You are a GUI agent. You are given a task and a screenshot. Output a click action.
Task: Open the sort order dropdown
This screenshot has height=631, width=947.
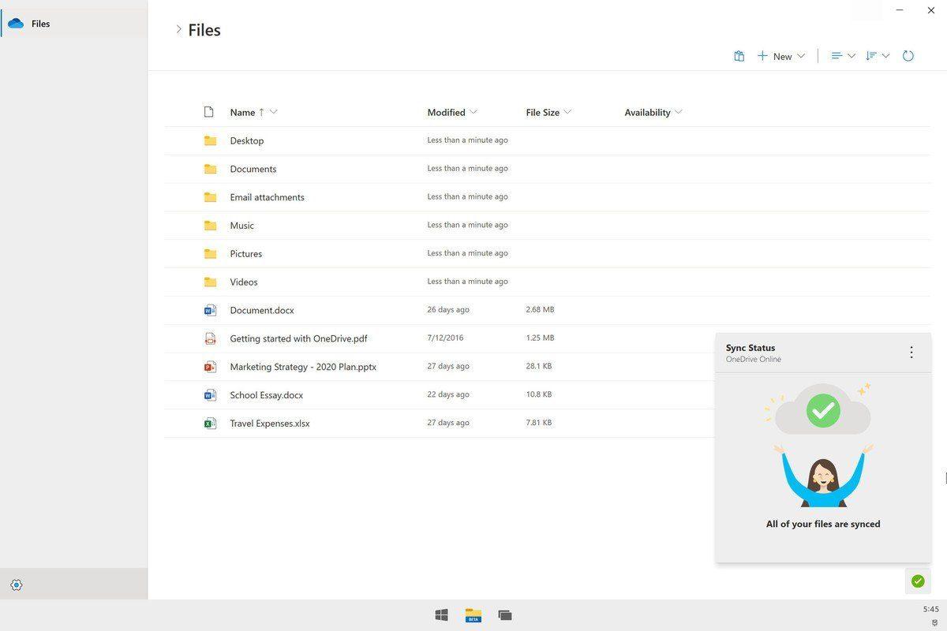click(x=877, y=56)
